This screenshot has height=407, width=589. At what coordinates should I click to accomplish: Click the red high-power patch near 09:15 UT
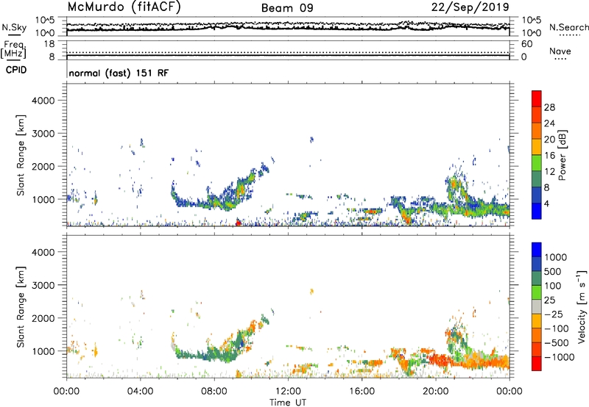pos(238,223)
